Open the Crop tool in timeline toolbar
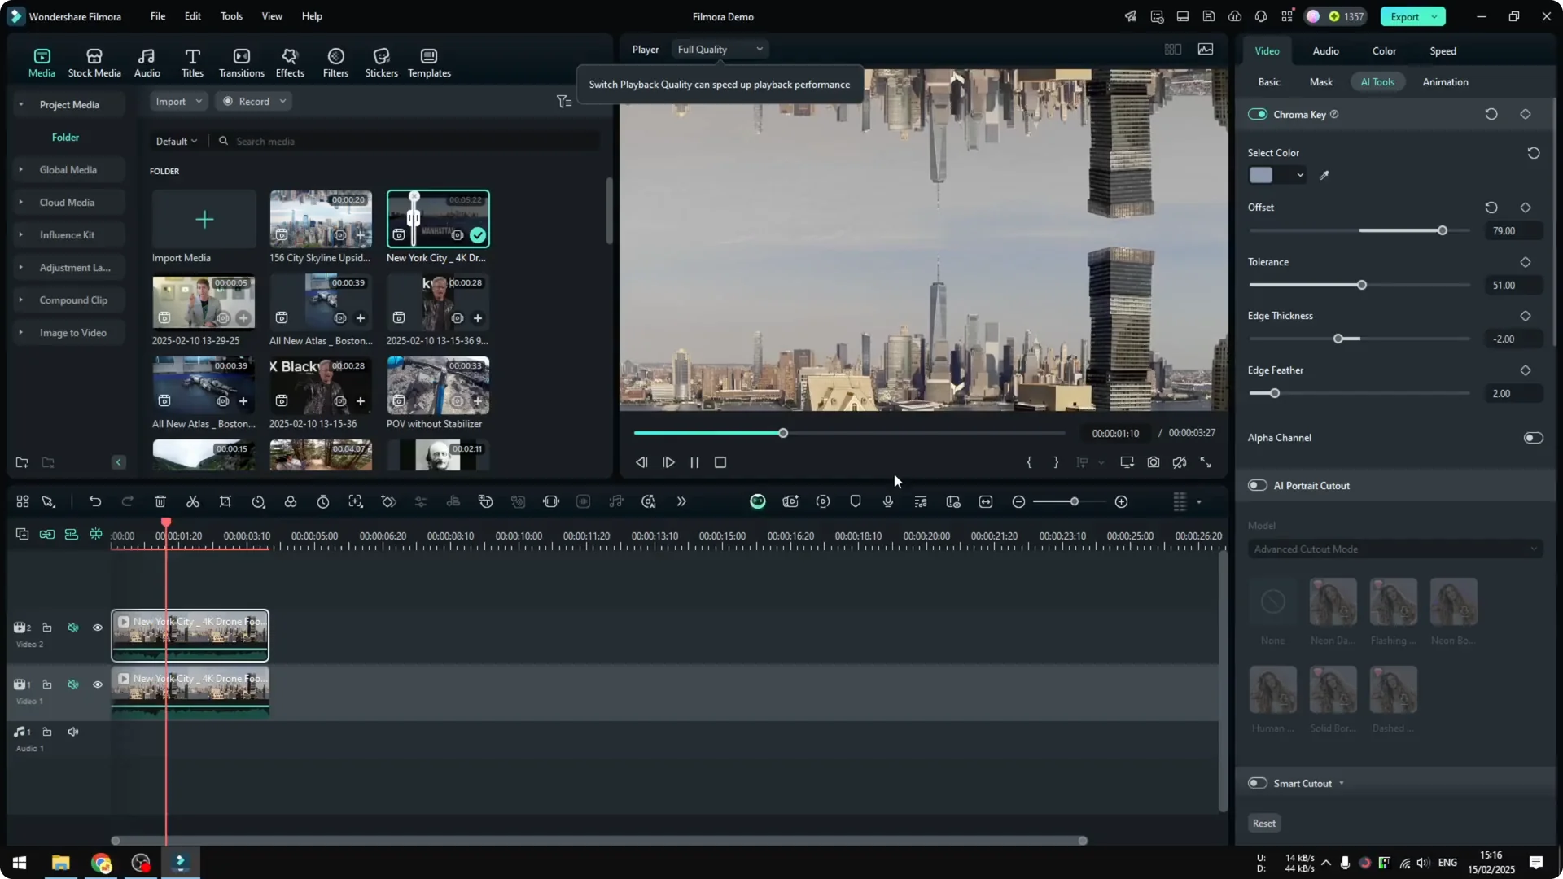 point(225,501)
